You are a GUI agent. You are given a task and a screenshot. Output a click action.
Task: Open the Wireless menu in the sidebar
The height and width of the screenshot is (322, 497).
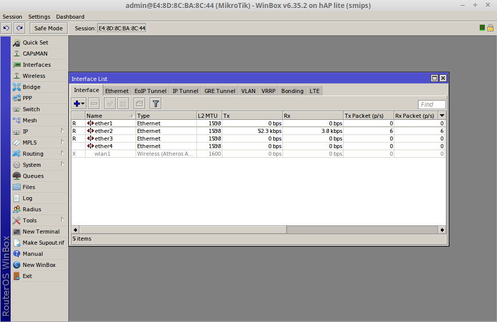33,75
